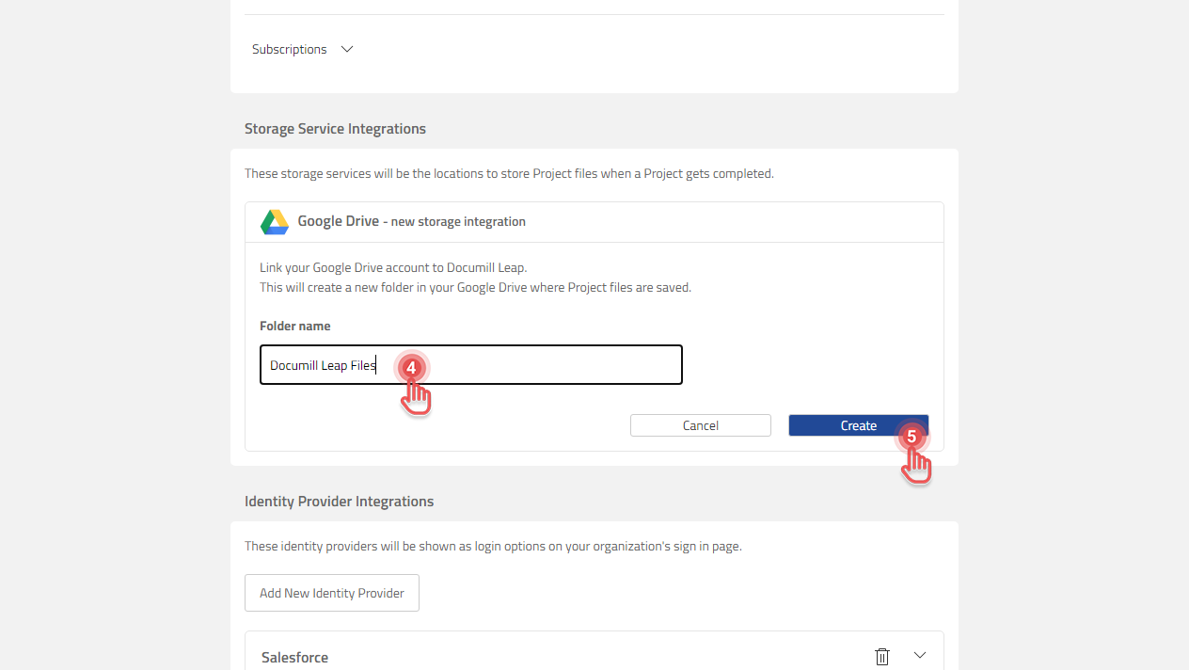
Task: Click the red step 4 badge
Action: (411, 368)
